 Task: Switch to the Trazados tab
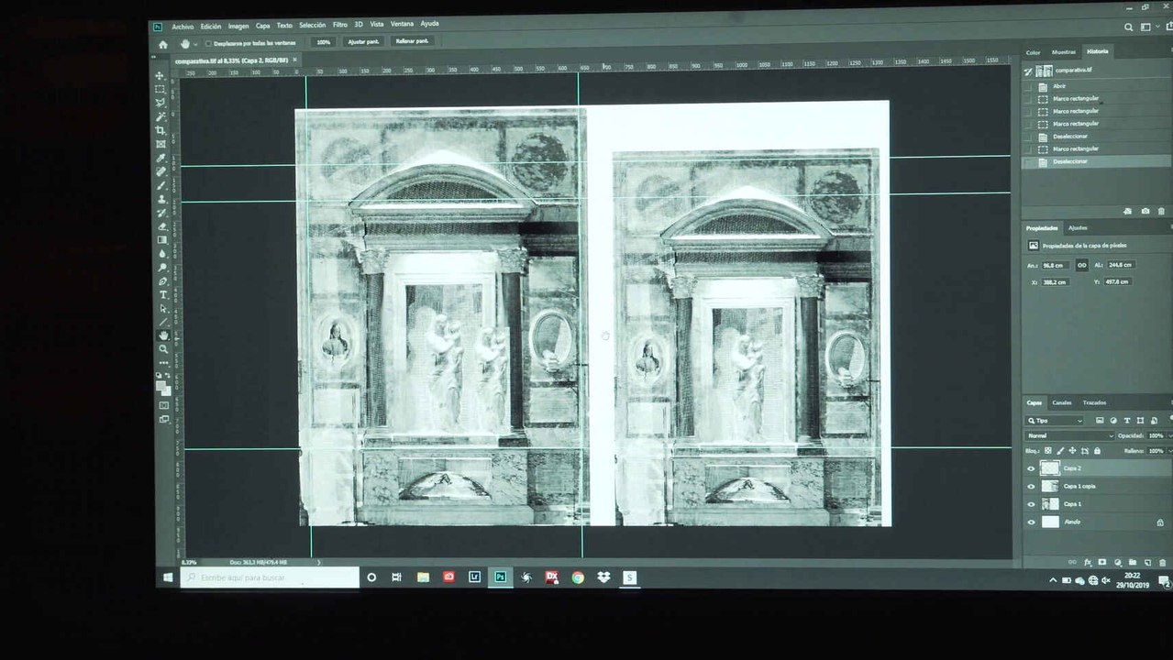(x=1094, y=402)
